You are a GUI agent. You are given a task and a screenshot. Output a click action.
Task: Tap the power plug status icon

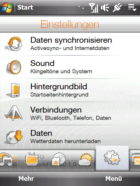[x=117, y=8]
